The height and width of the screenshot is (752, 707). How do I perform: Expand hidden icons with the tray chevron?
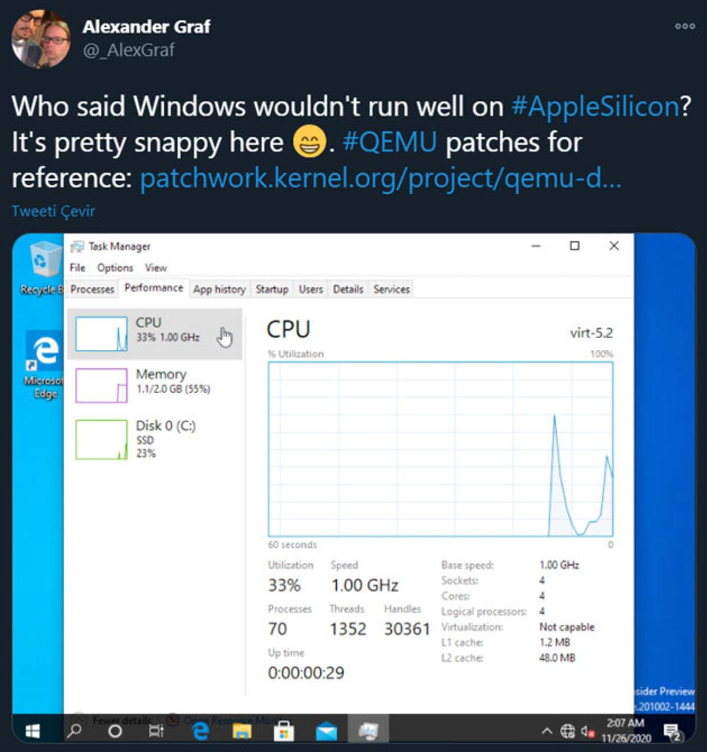pos(549,730)
